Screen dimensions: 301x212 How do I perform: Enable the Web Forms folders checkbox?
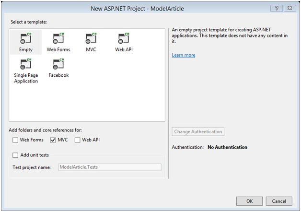coord(15,140)
